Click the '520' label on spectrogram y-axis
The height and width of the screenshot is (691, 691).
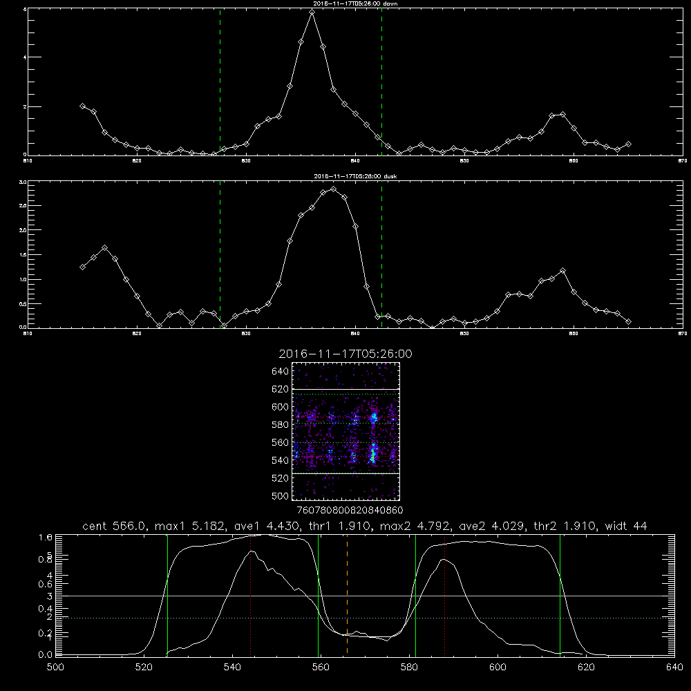click(281, 478)
